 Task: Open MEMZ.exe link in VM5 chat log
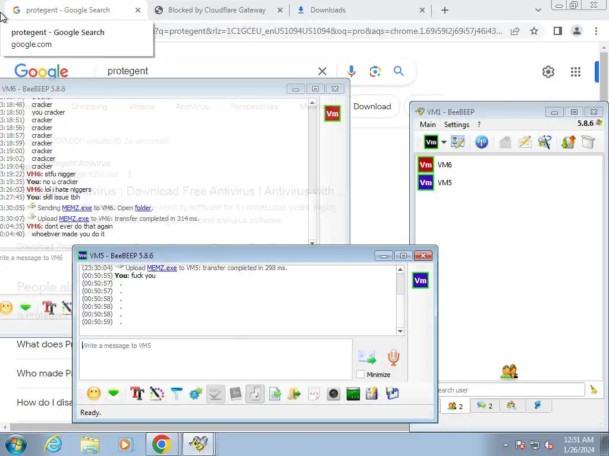tap(162, 268)
